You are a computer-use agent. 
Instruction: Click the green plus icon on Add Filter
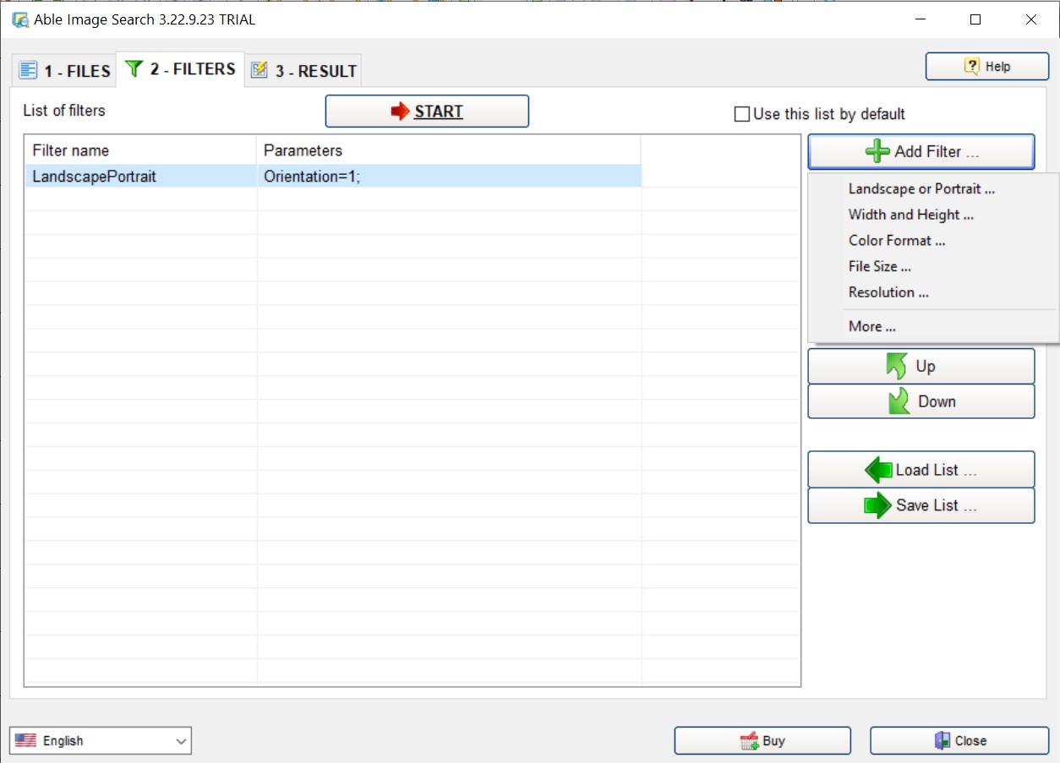pyautogui.click(x=877, y=152)
